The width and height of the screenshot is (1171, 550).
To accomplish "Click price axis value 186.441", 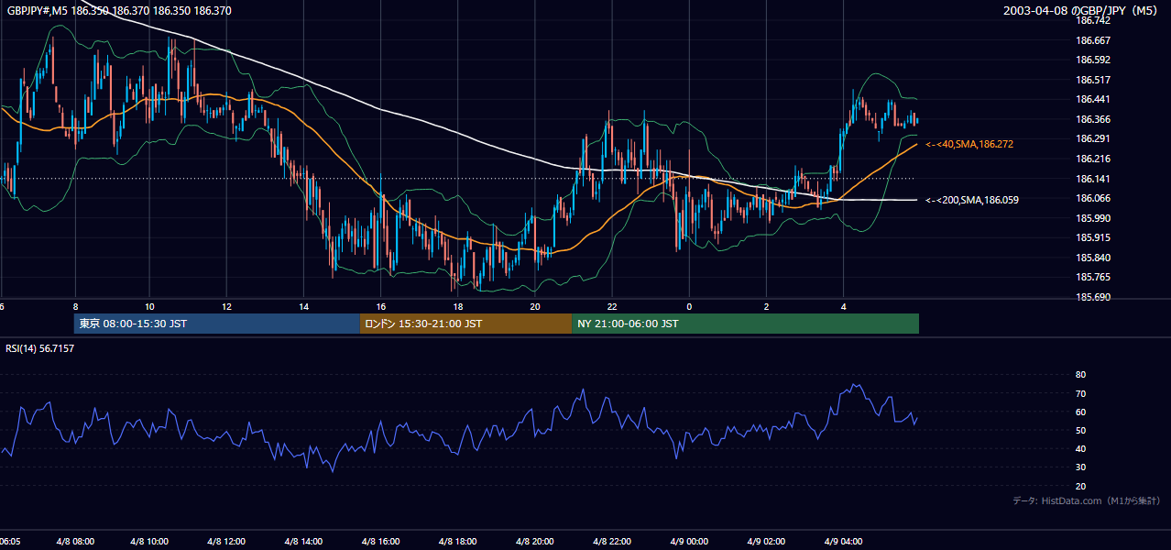I will click(1092, 100).
